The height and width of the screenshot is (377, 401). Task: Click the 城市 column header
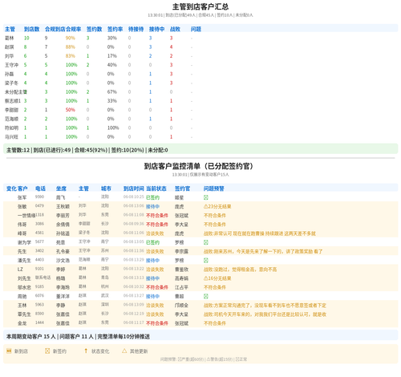click(x=106, y=188)
